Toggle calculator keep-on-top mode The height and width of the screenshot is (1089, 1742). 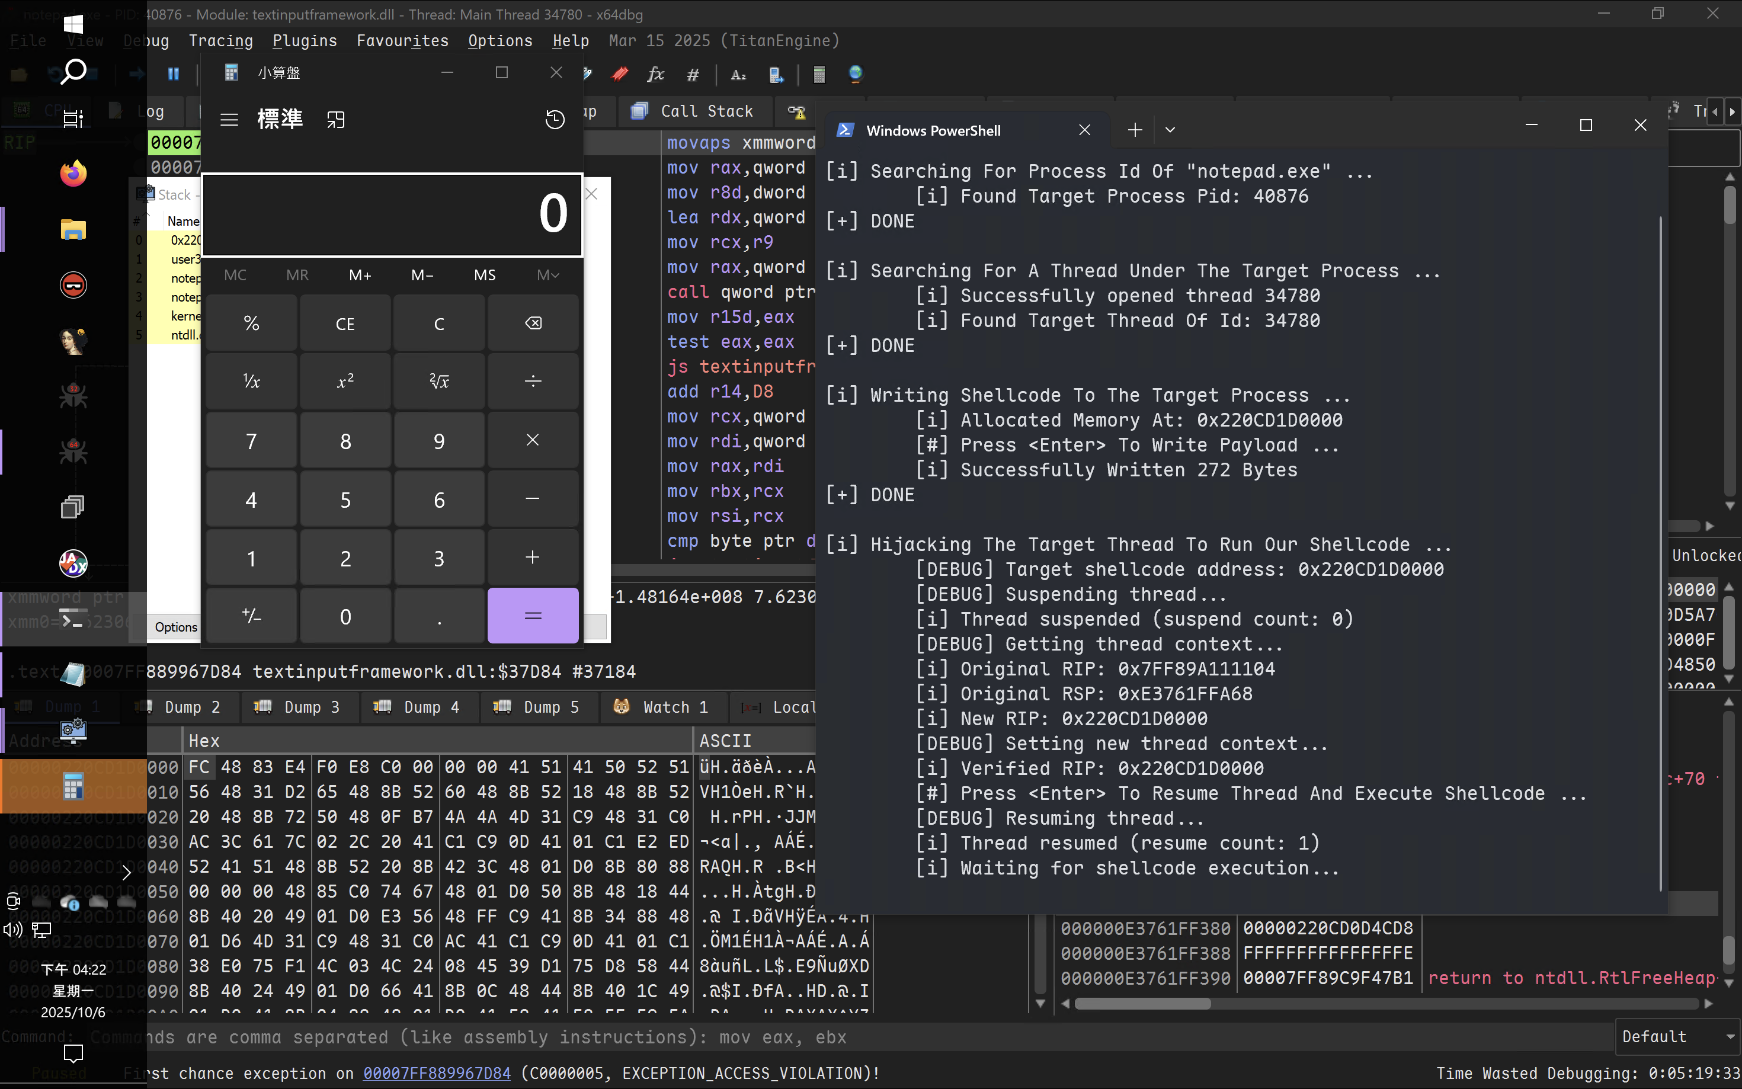(x=335, y=120)
